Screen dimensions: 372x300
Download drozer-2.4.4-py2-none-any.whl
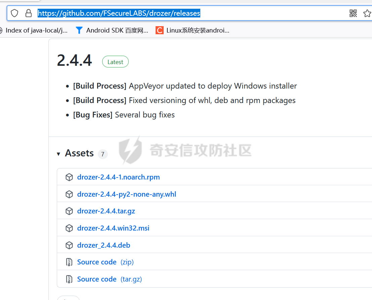point(127,194)
